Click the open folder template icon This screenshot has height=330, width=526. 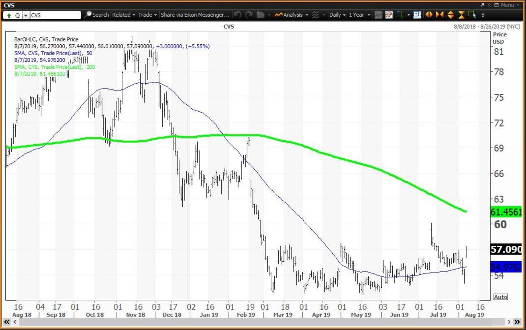(x=260, y=15)
